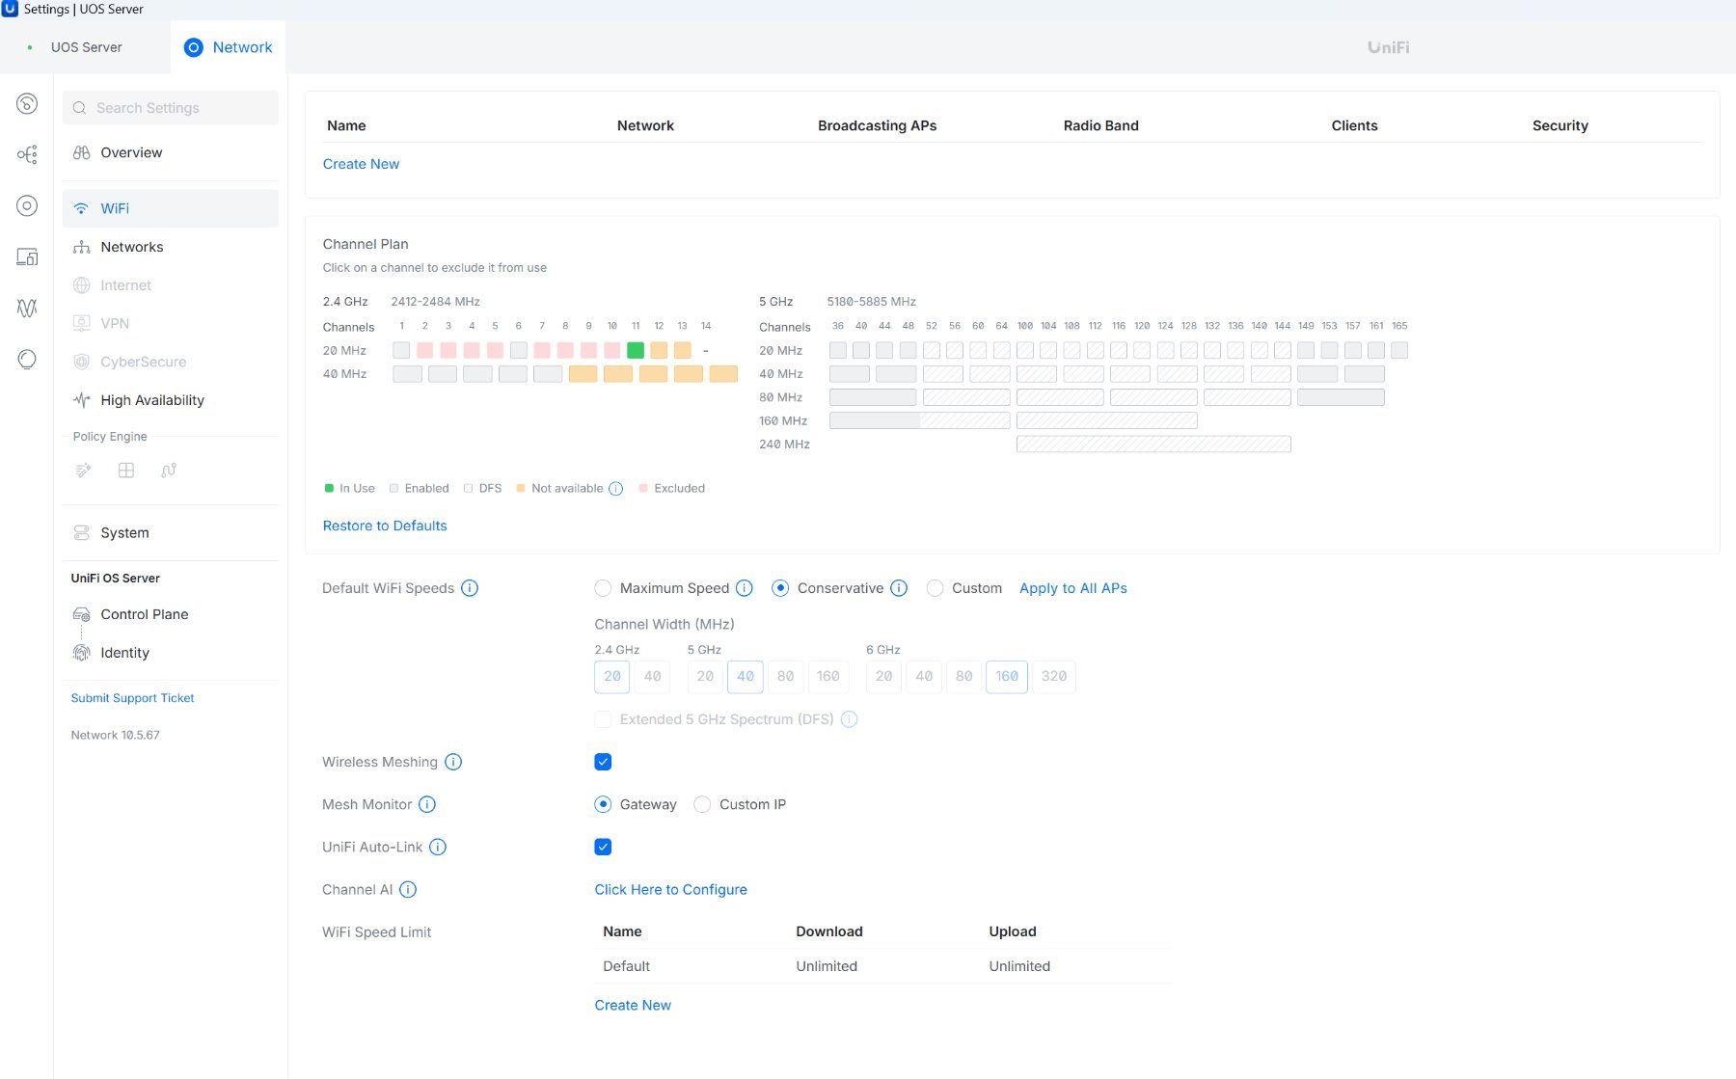Toggle the Wireless Meshing checkbox
Viewport: 1736px width, 1079px height.
point(603,762)
